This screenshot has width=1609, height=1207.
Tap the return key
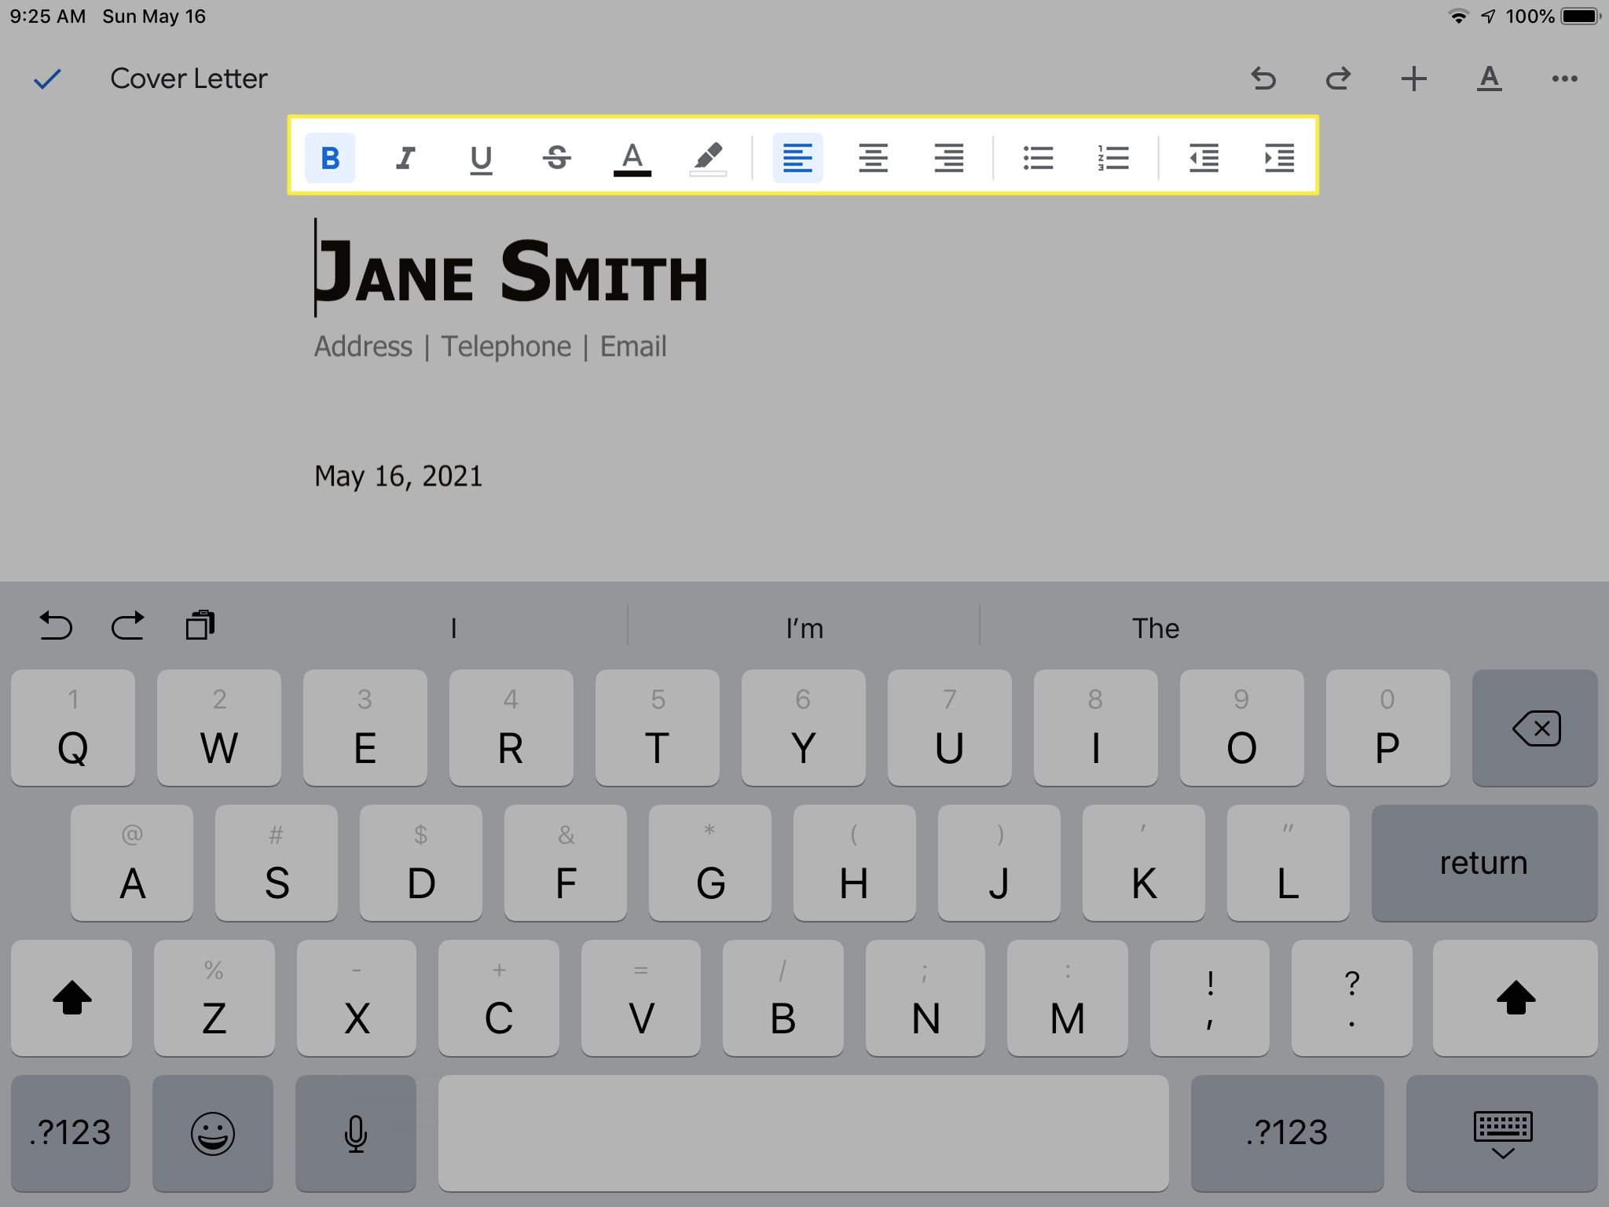pos(1484,863)
